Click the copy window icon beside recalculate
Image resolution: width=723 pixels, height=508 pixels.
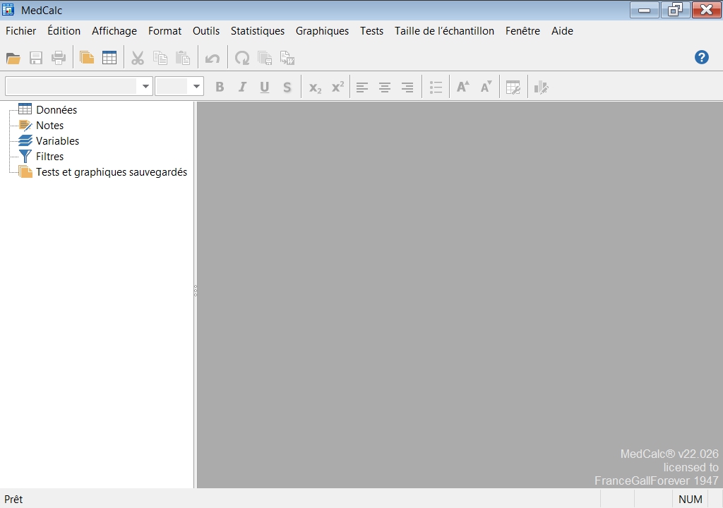[265, 58]
